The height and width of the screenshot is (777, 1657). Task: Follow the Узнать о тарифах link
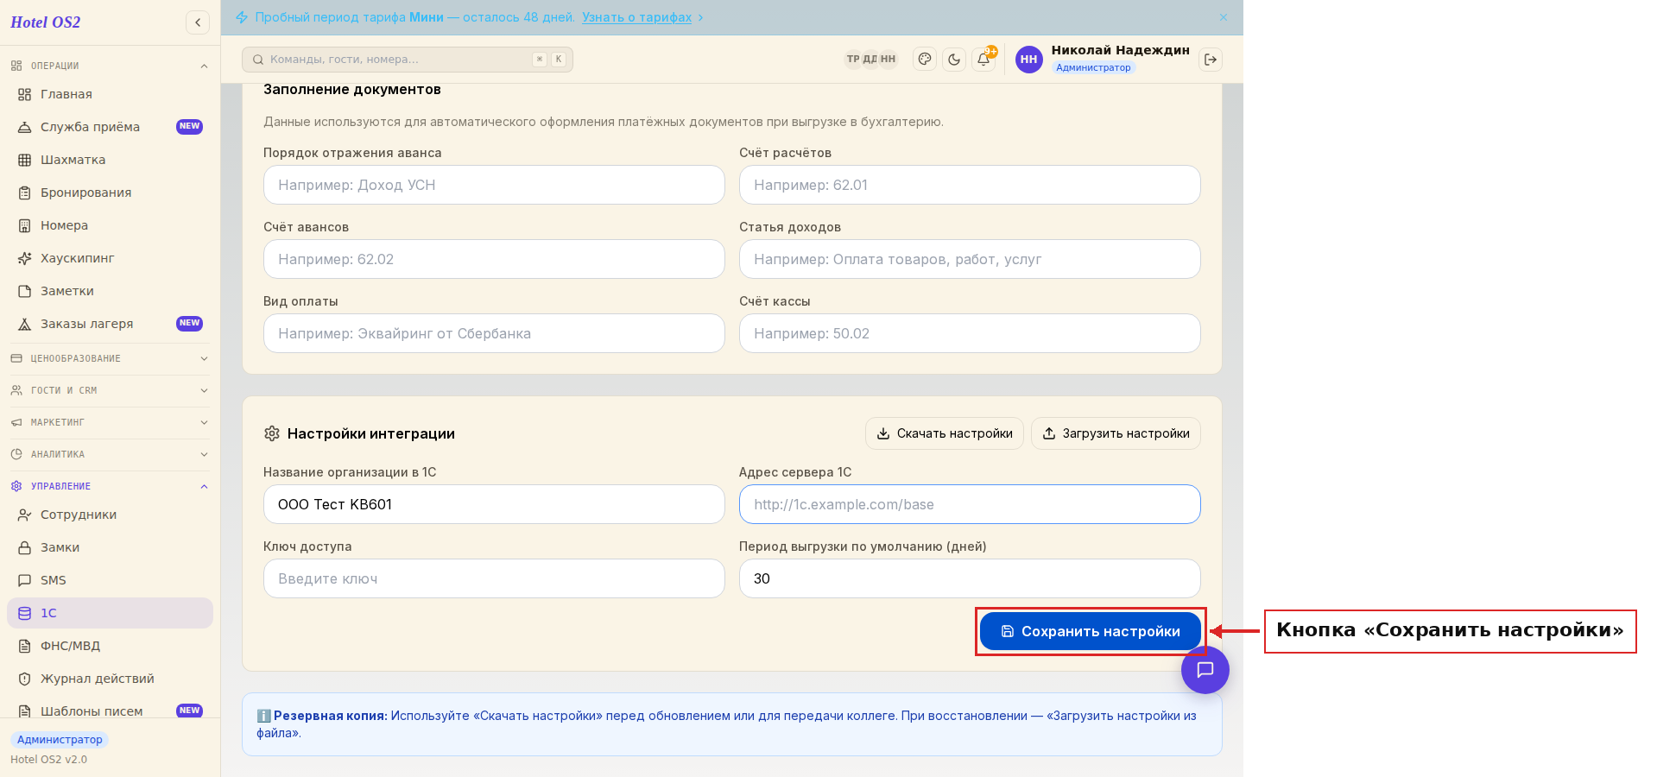[636, 17]
